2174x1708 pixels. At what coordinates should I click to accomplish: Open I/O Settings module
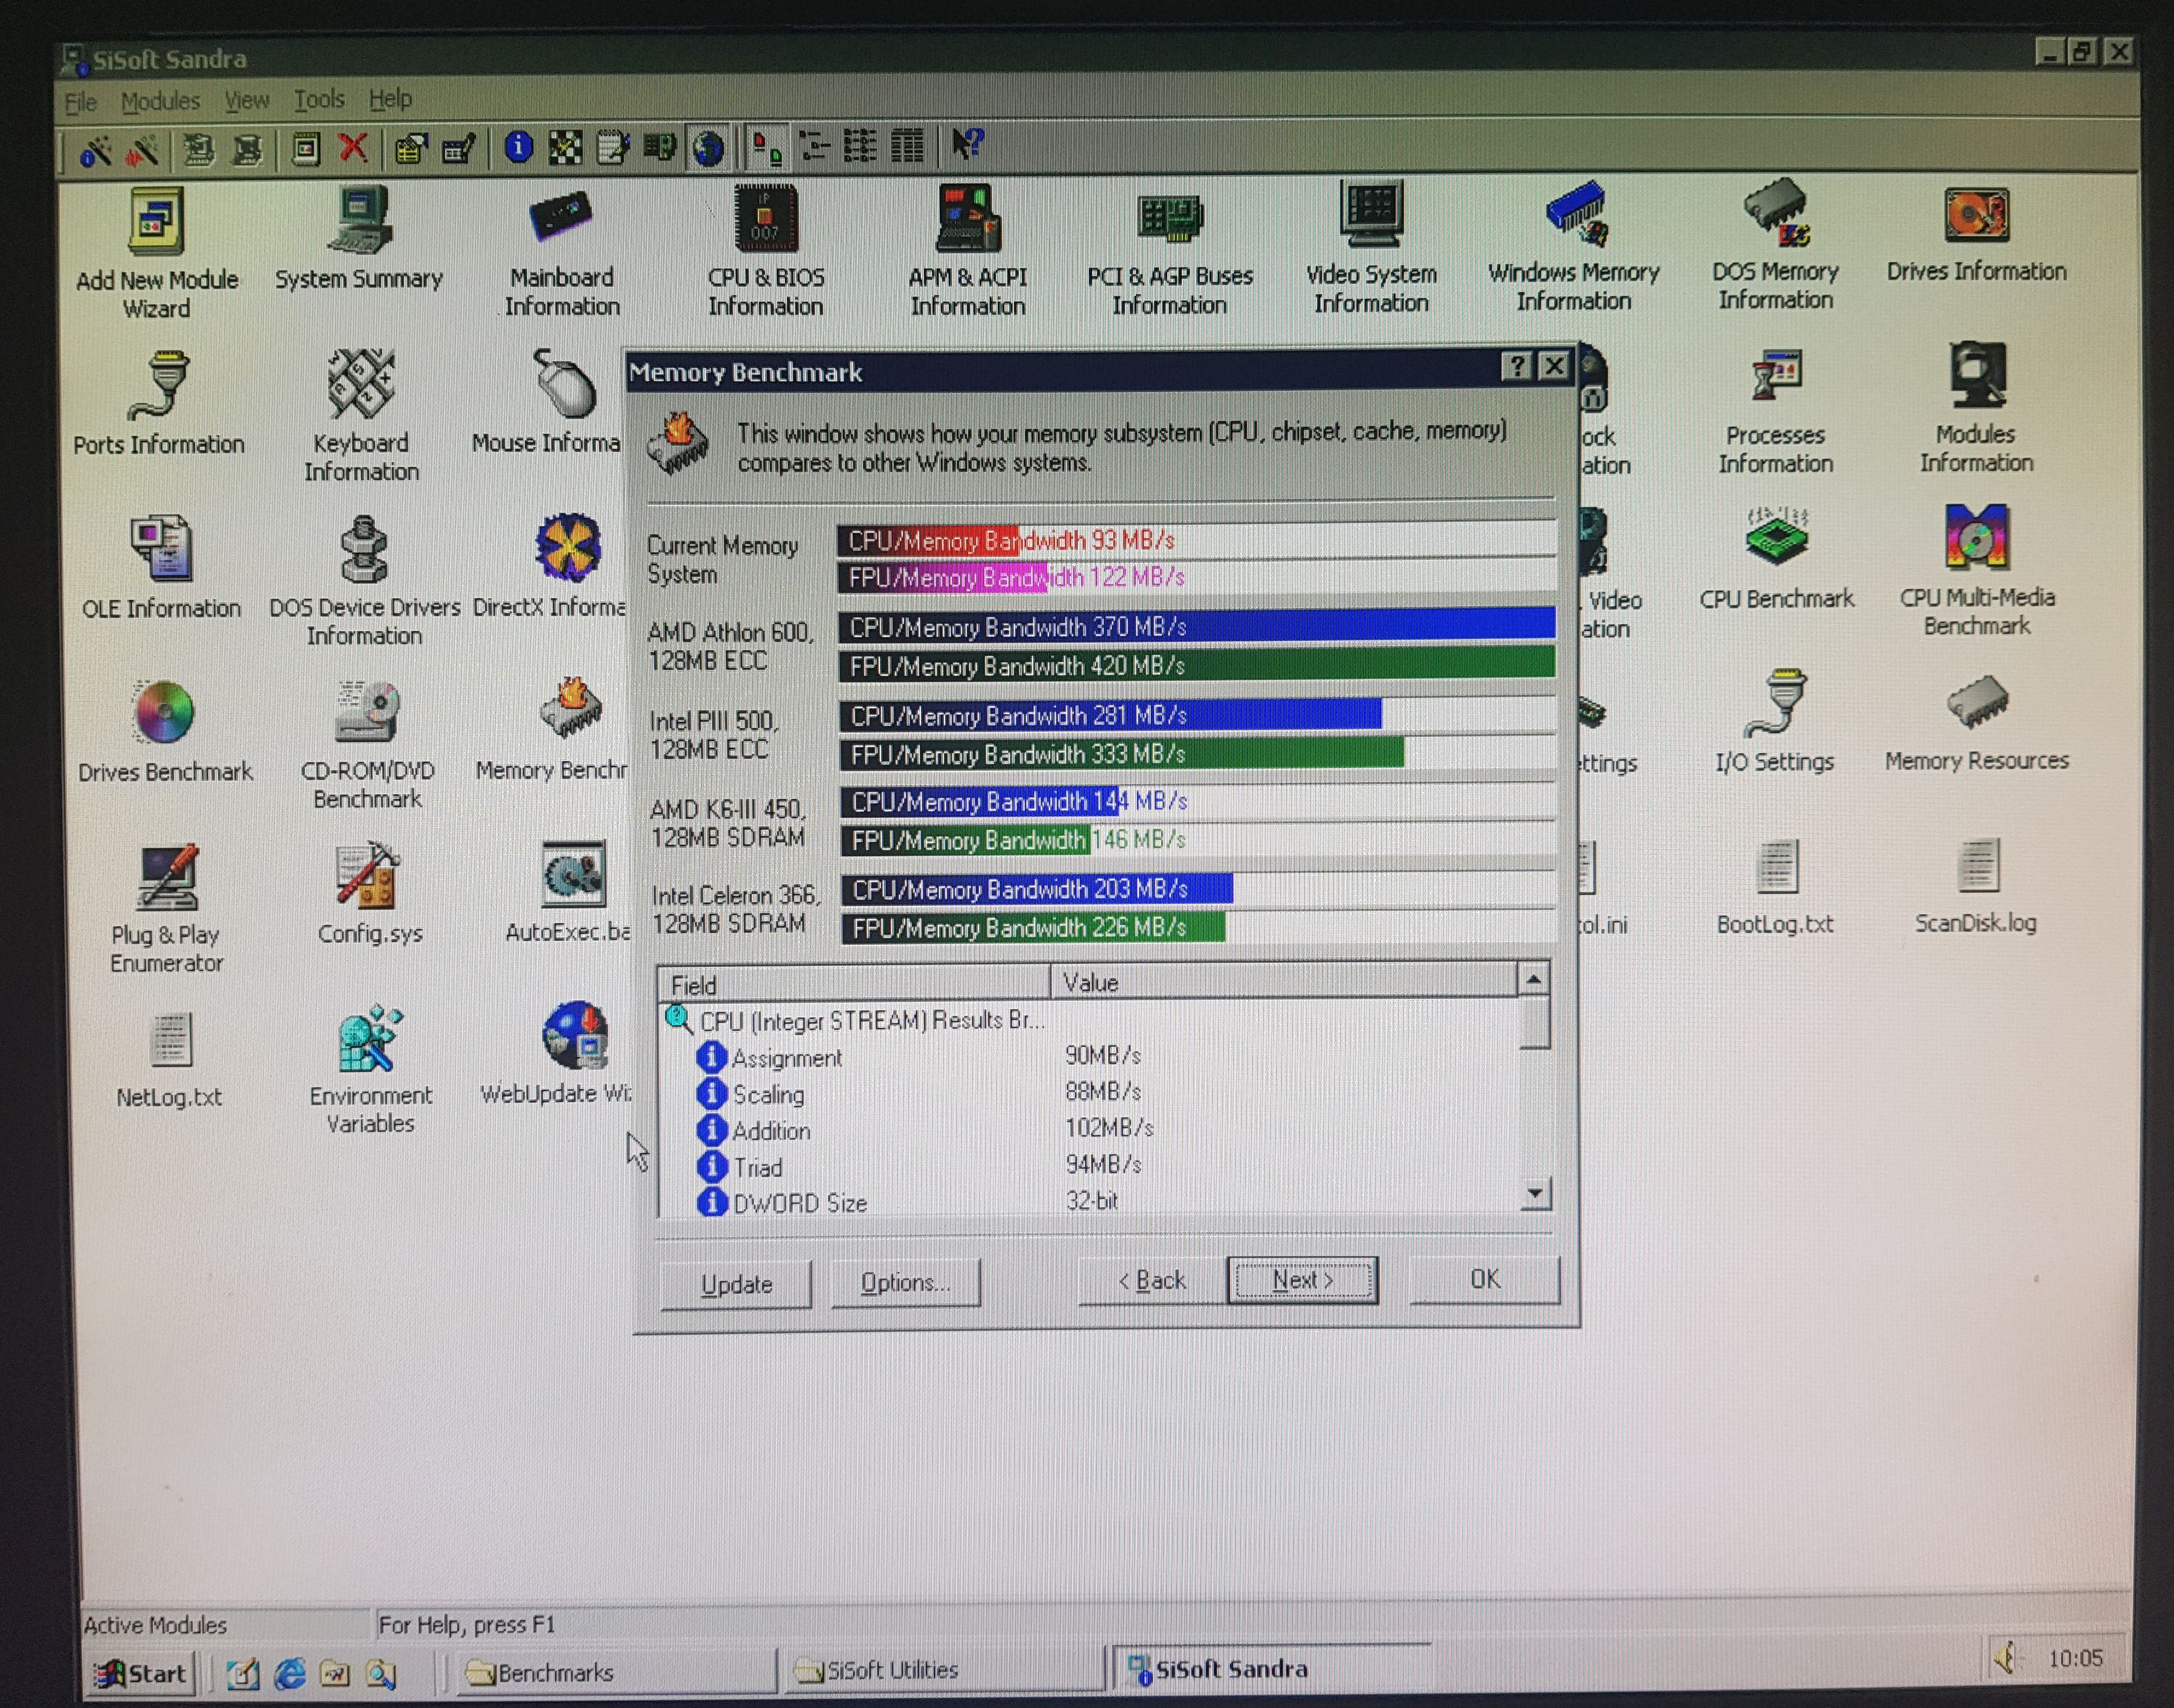pos(1775,722)
